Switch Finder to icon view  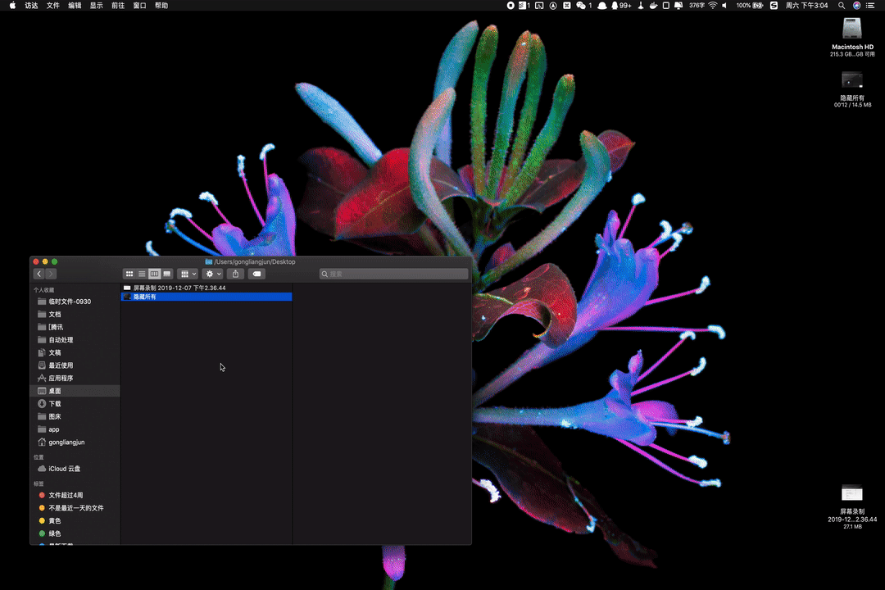click(x=129, y=274)
